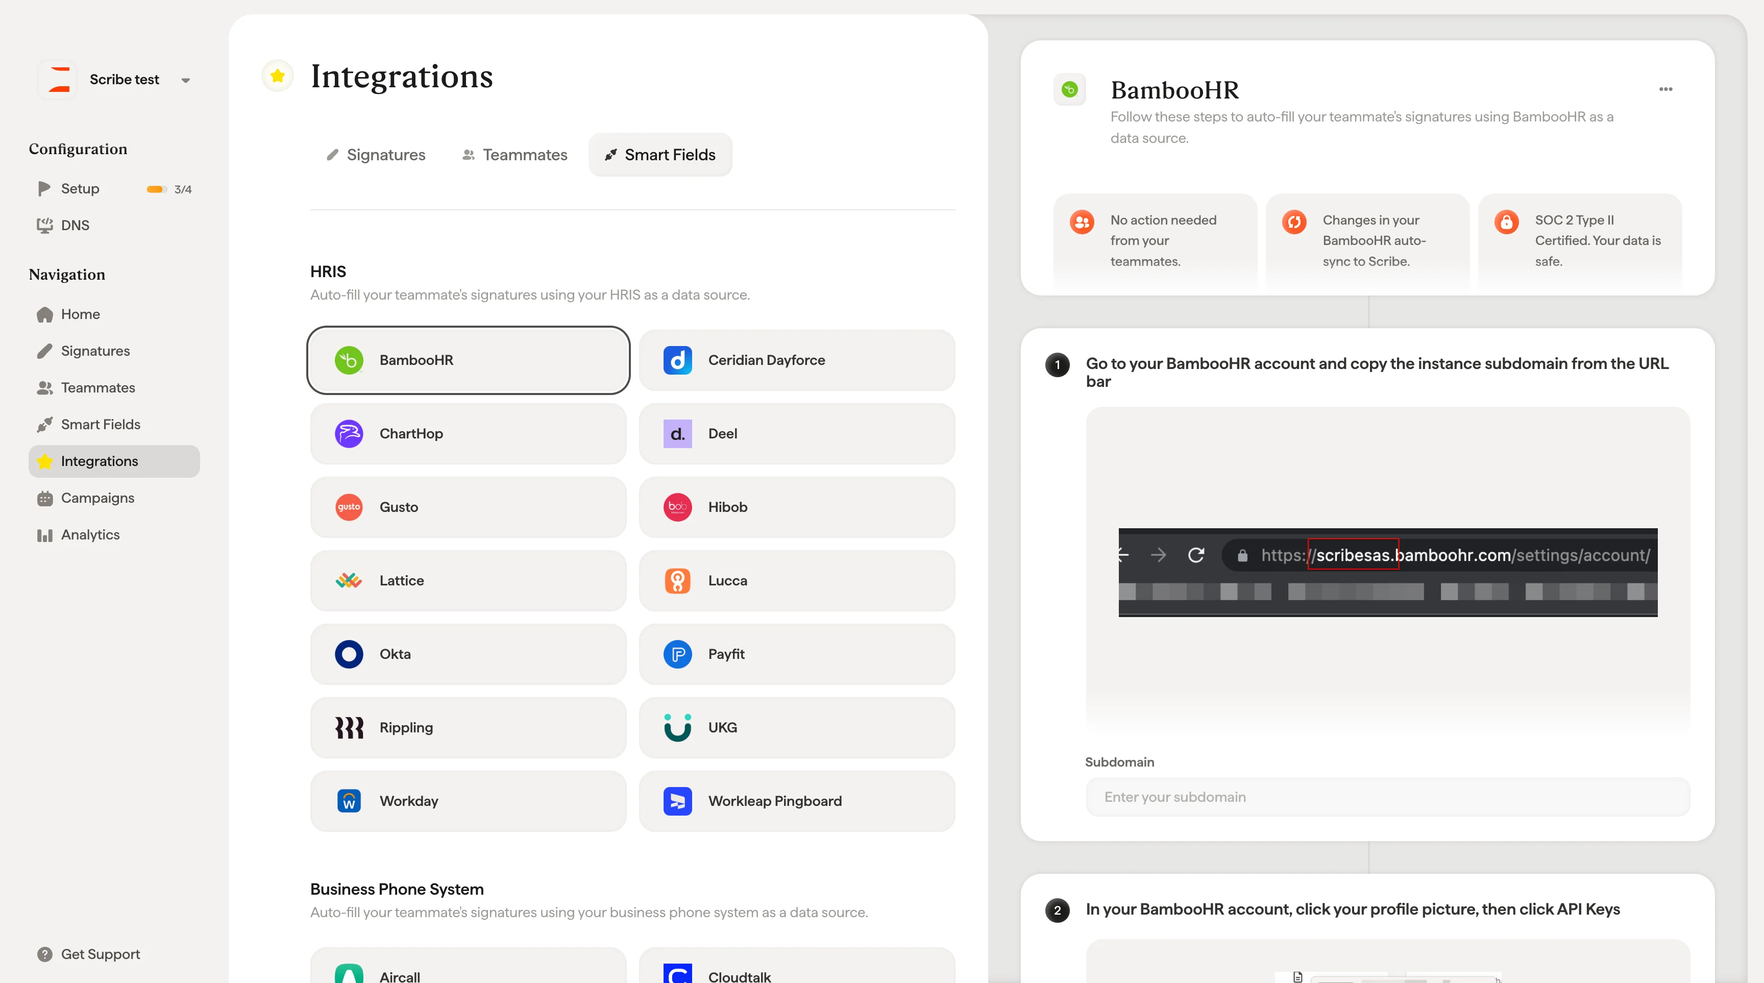The height and width of the screenshot is (983, 1764).
Task: Click the teammates icon on No action needed card
Action: pos(1081,222)
